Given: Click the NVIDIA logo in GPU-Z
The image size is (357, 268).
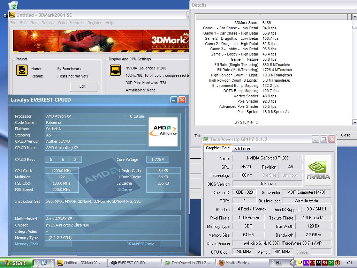Looking at the screenshot, I should tap(318, 170).
